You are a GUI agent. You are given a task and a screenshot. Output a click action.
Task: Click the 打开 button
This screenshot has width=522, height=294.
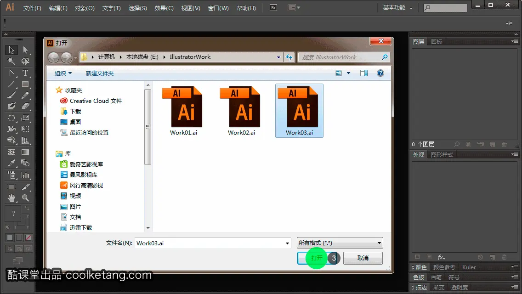317,258
